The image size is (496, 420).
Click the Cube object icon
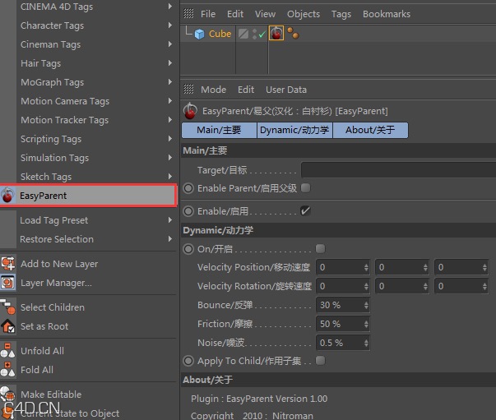199,34
